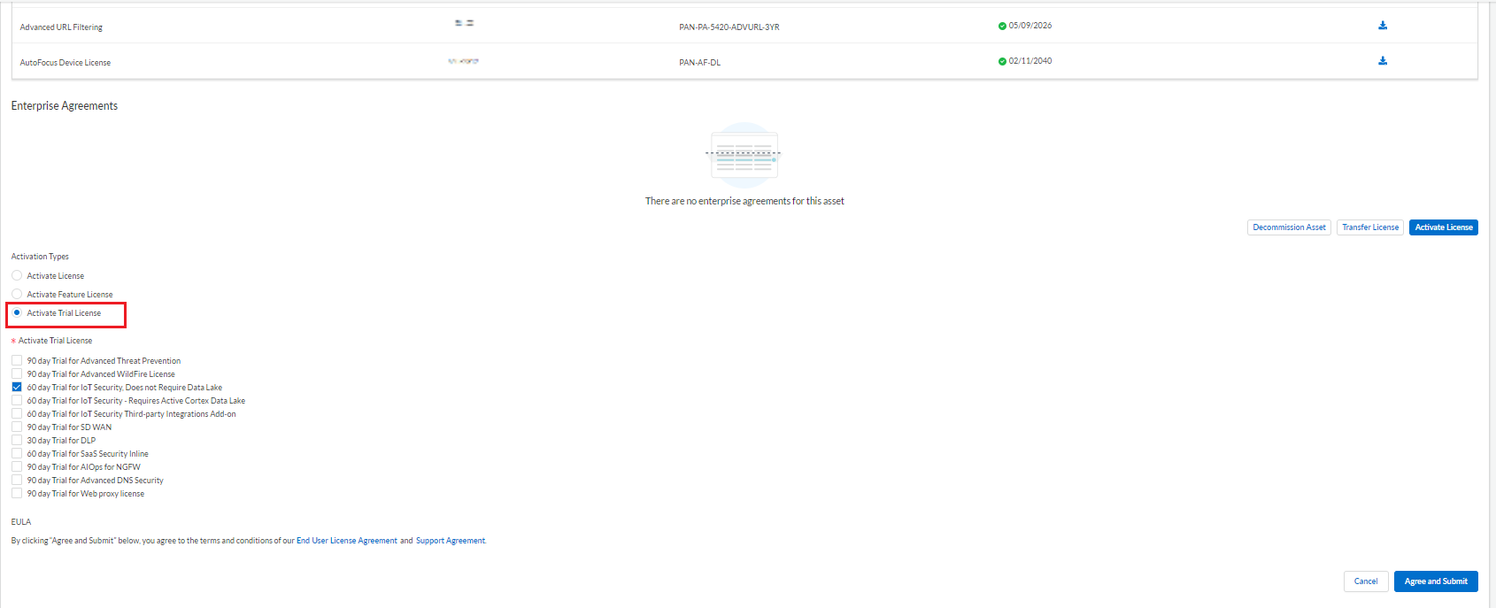Check 90 day Trial for Advanced Threat Prevention
This screenshot has height=608, width=1496.
pyautogui.click(x=17, y=360)
